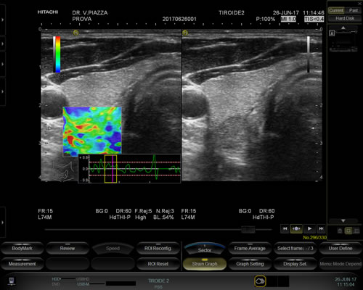Expand thumbnail list with up arrow
The image size is (363, 290).
(343, 28)
